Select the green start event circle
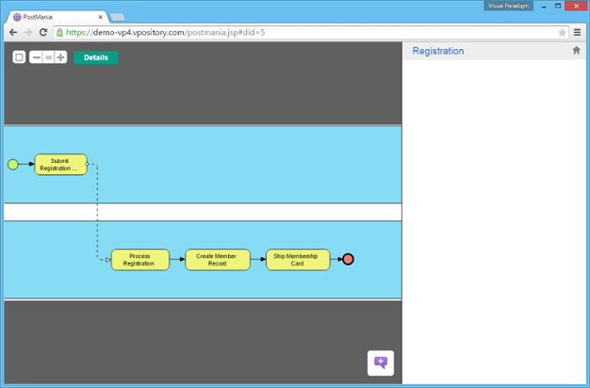The width and height of the screenshot is (590, 388). tap(13, 164)
